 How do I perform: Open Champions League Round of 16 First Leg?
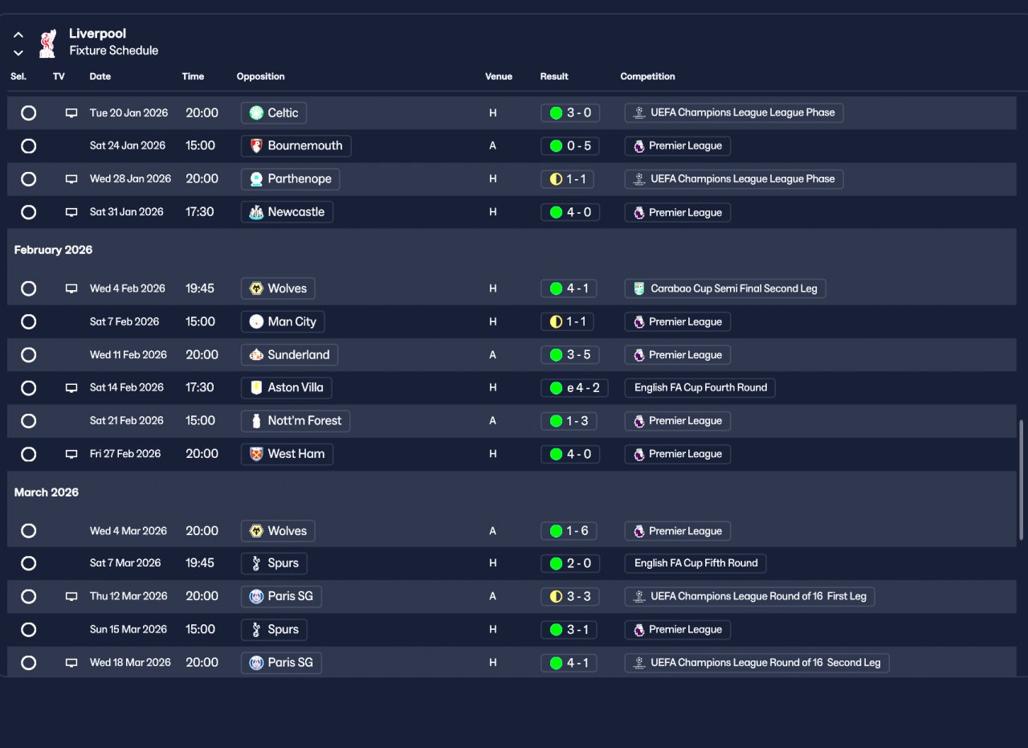point(750,596)
